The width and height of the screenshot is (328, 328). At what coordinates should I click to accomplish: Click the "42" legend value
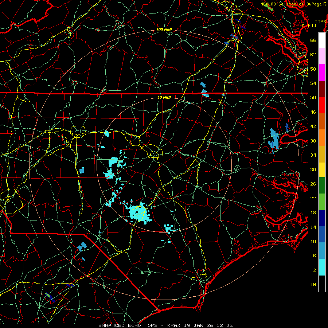pos(313,126)
